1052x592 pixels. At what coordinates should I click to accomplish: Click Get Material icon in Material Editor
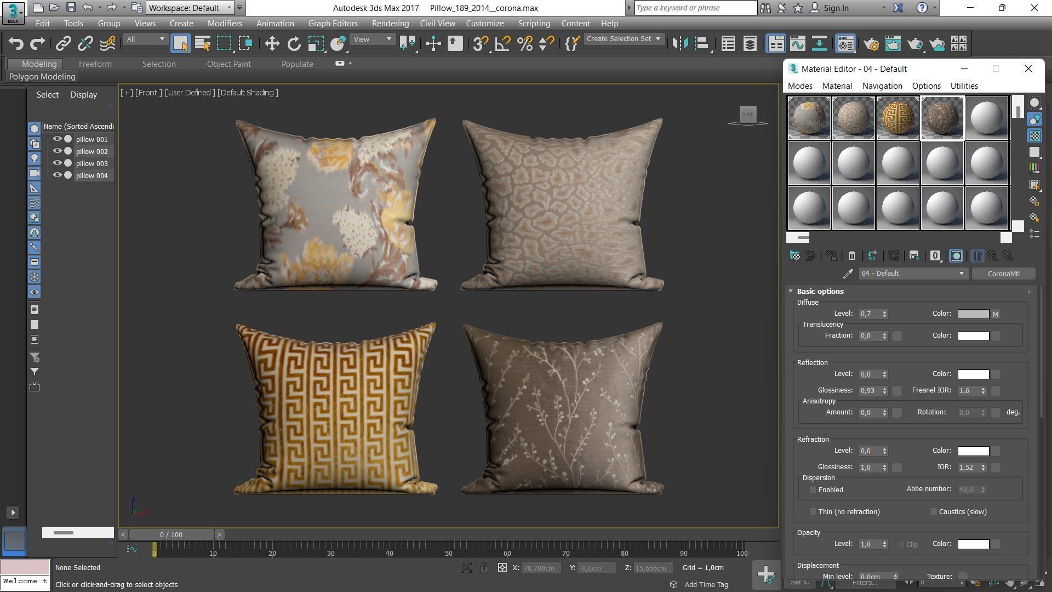click(794, 256)
